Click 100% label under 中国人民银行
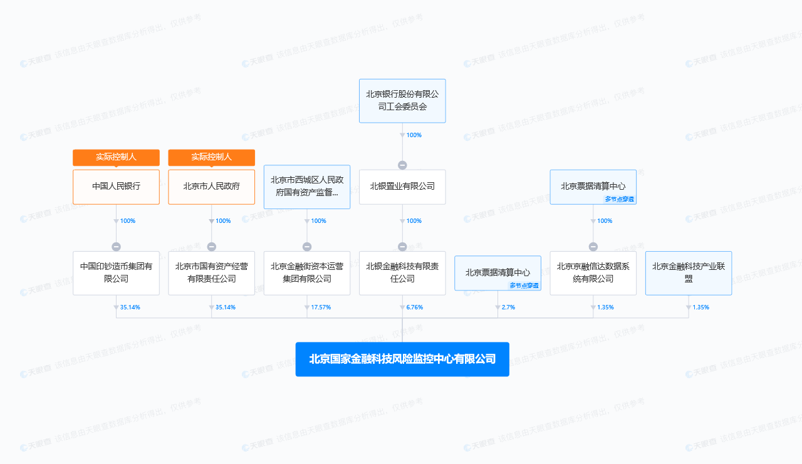The width and height of the screenshot is (802, 464). point(128,221)
